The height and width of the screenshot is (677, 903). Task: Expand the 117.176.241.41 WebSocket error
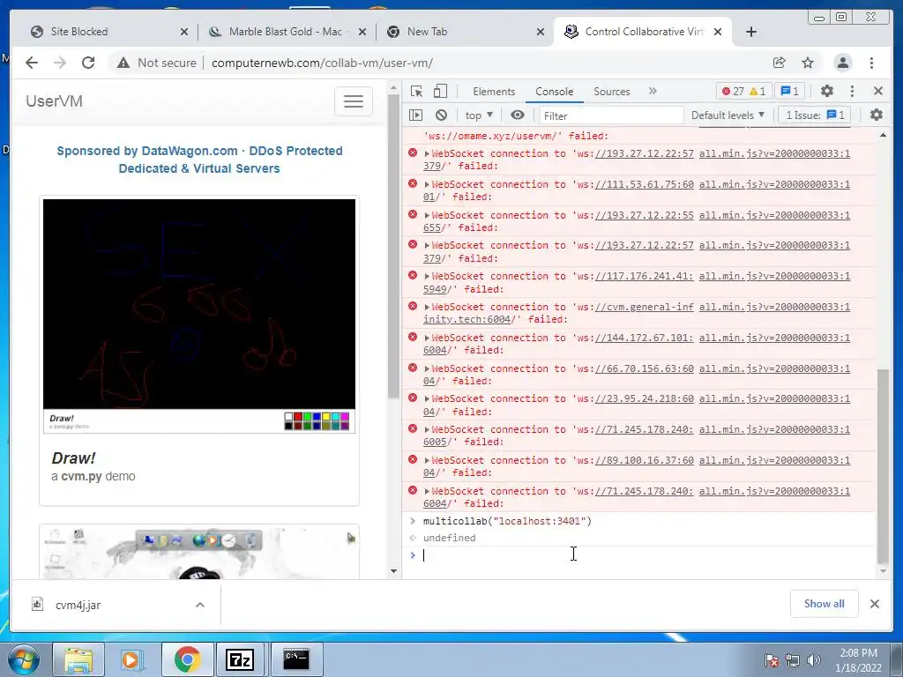pyautogui.click(x=427, y=276)
